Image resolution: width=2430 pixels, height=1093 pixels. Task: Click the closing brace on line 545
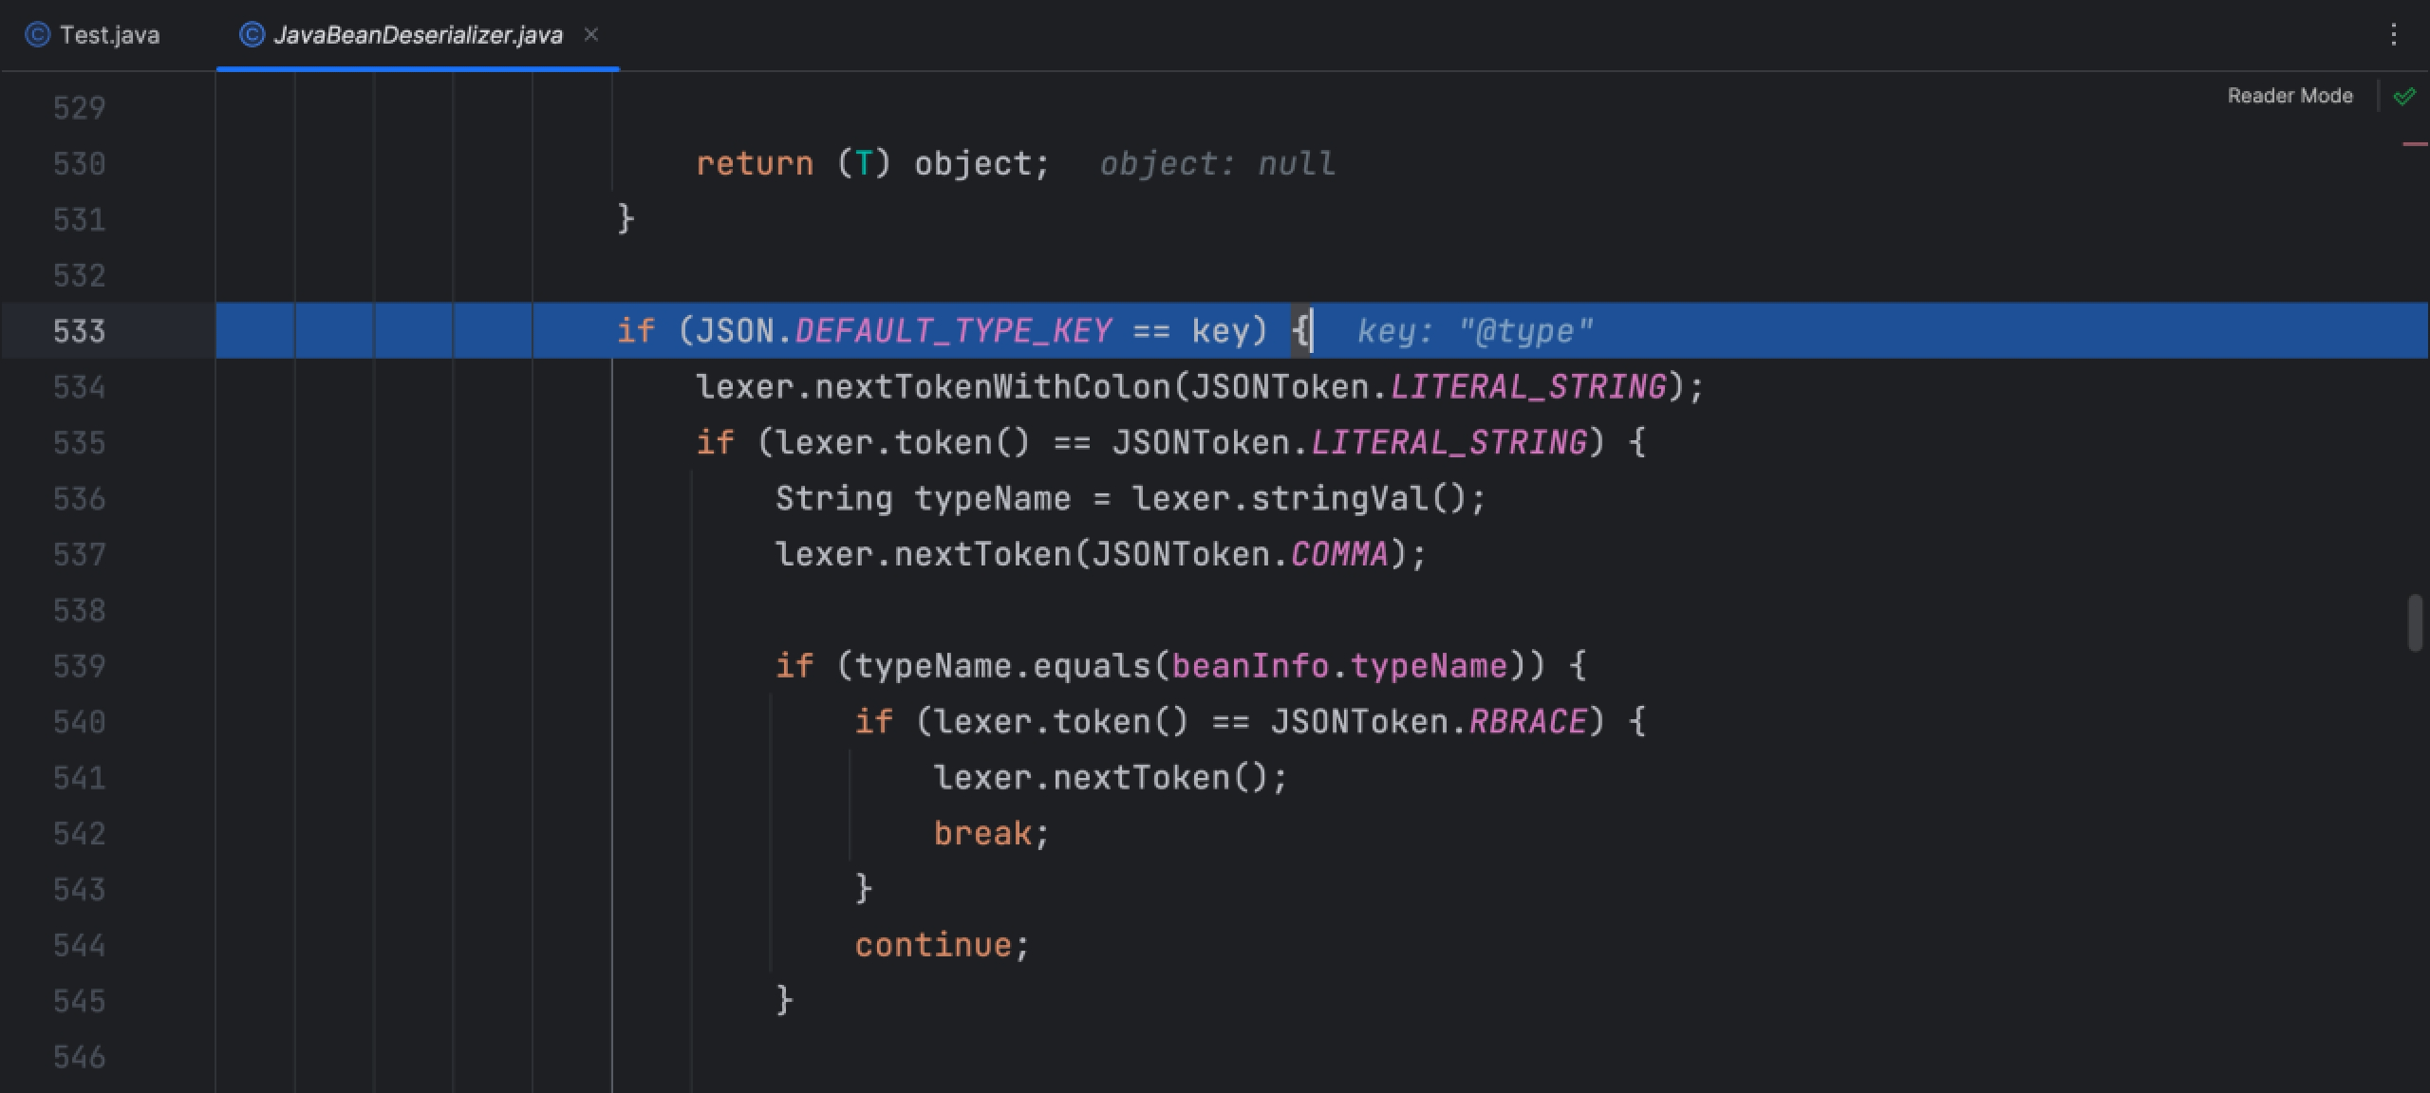click(x=784, y=1001)
